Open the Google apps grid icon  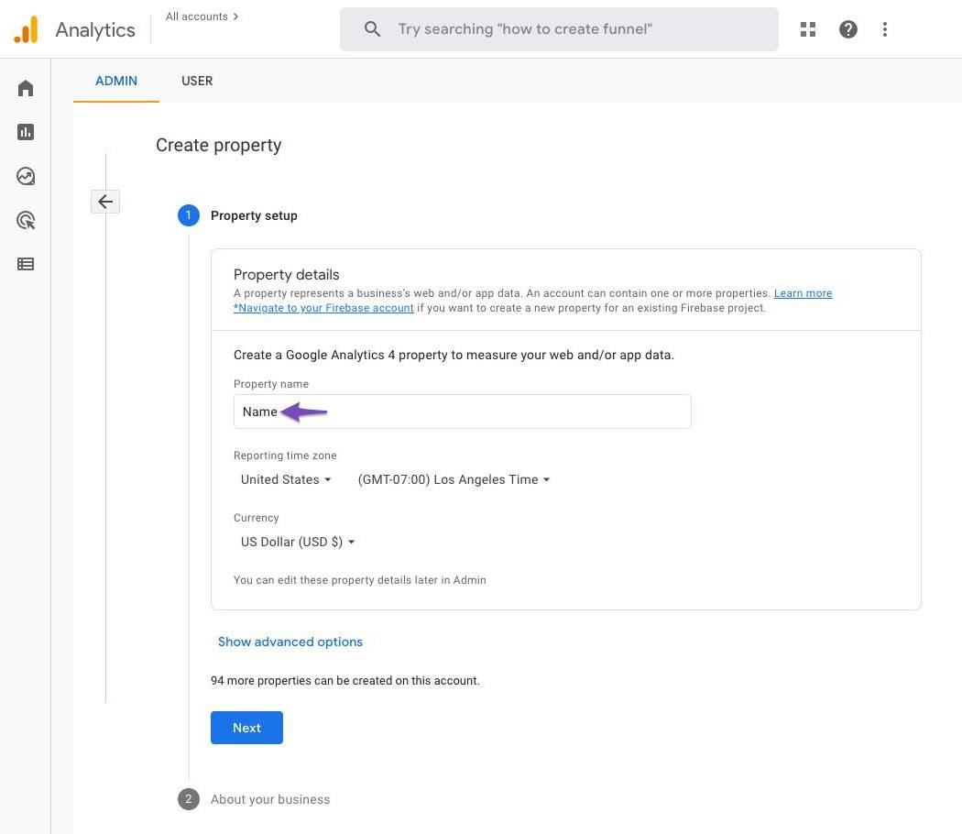click(x=807, y=29)
